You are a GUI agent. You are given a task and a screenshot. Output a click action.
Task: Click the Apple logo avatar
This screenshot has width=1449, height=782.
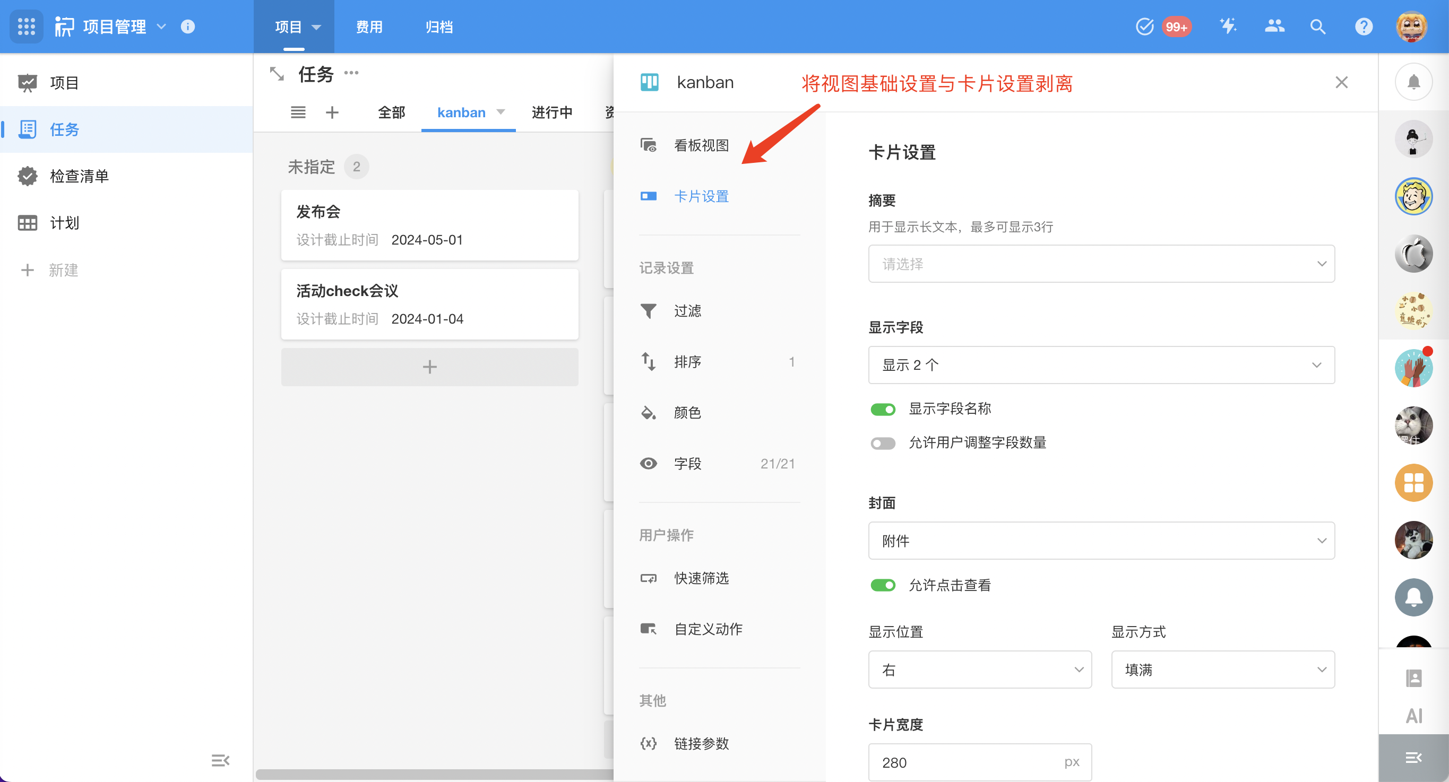click(1413, 254)
